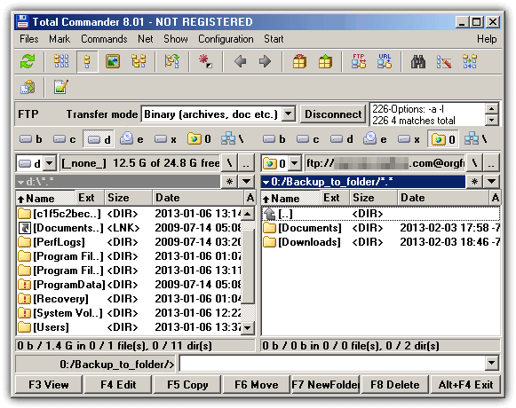Select the [Users] folder in left panel
The width and height of the screenshot is (516, 408).
(x=129, y=327)
